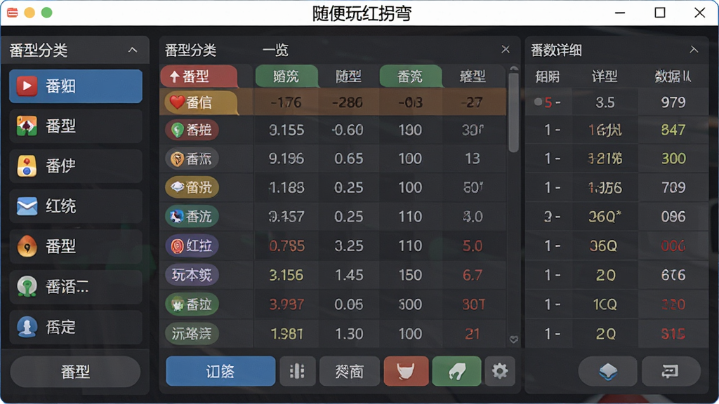Select the green 瑫㳘 column tab
The height and width of the screenshot is (404, 719).
(286, 76)
